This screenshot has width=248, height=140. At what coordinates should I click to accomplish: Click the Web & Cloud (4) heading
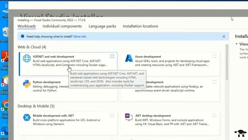pyautogui.click(x=32, y=47)
